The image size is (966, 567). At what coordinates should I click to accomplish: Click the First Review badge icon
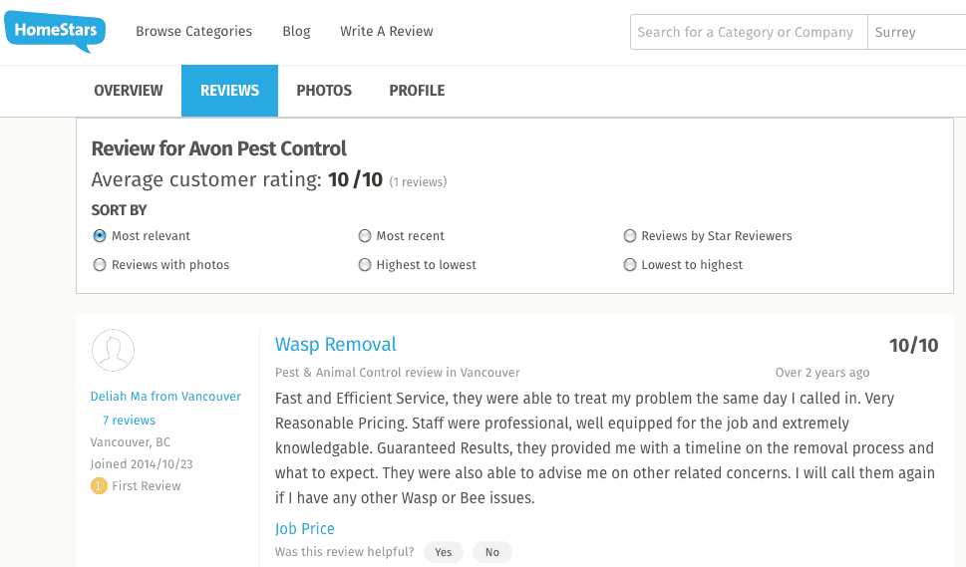coord(99,485)
